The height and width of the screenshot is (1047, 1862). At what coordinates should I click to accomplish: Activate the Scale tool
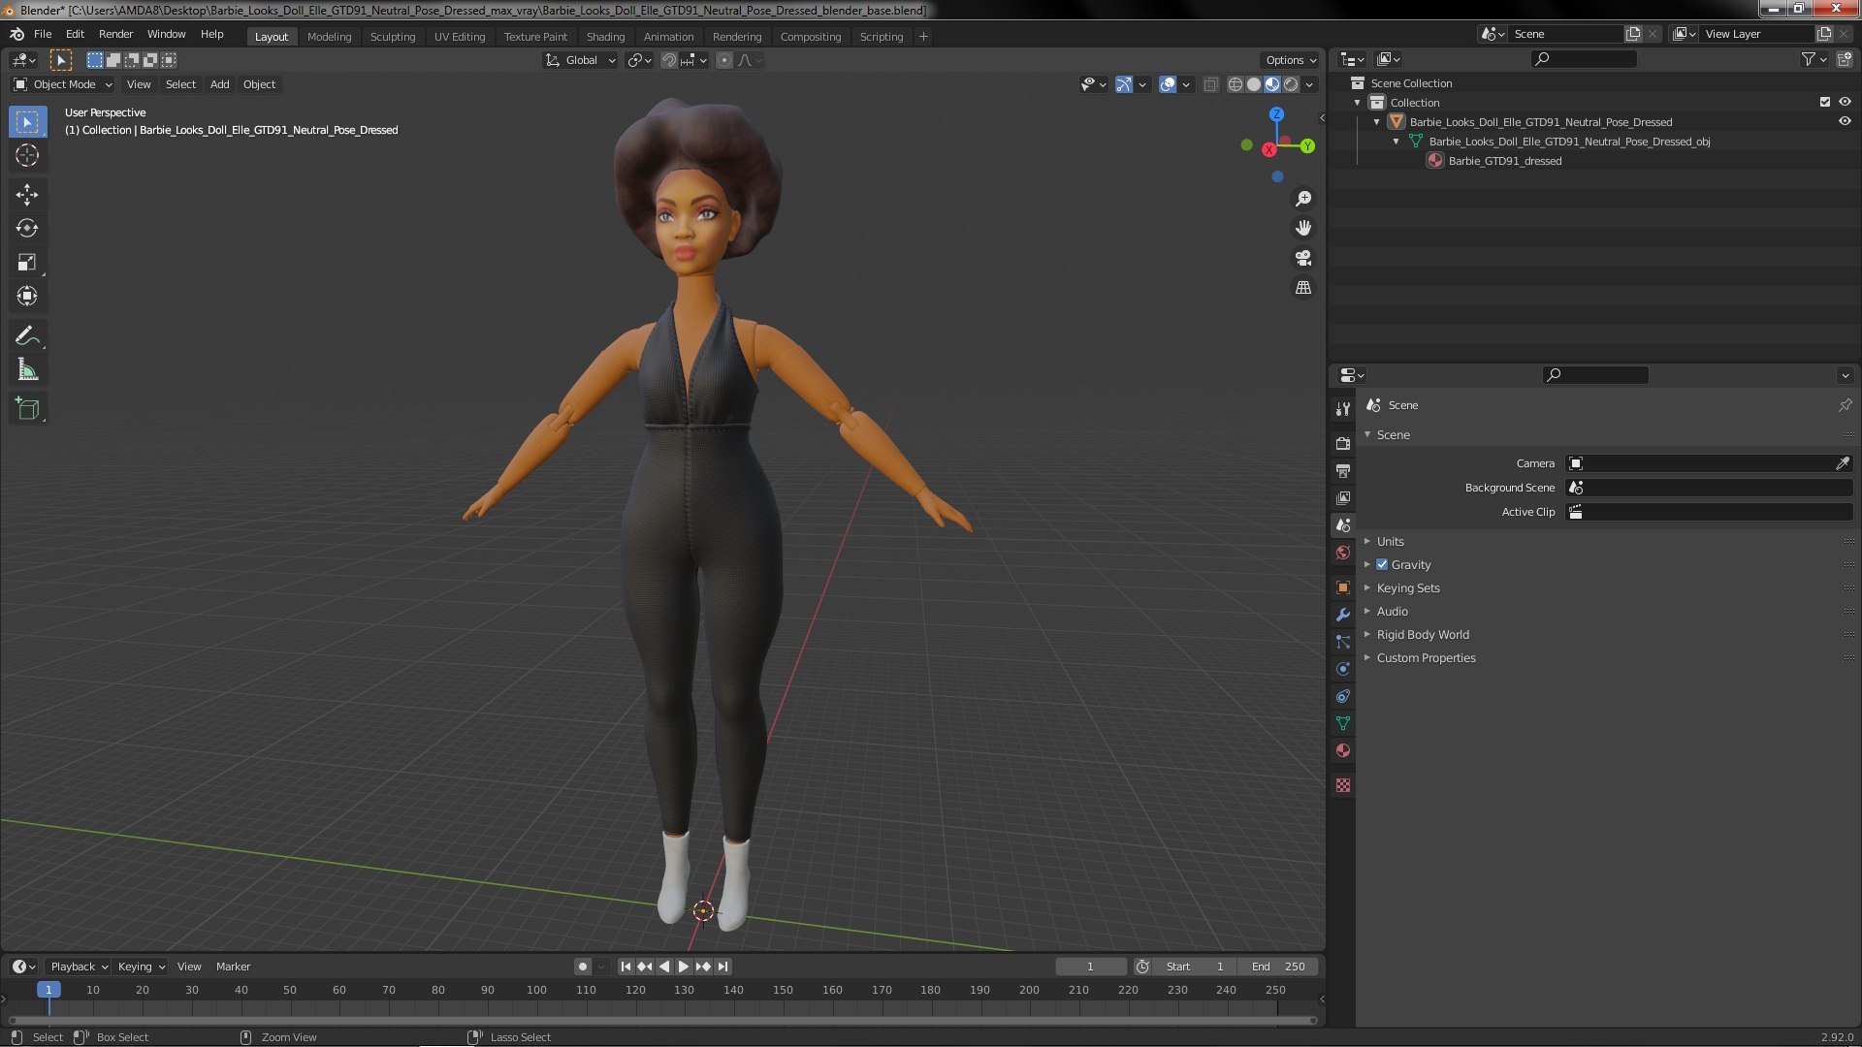click(x=27, y=263)
